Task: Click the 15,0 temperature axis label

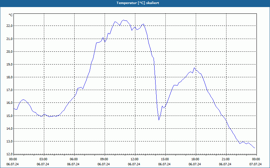Action: click(x=10, y=116)
